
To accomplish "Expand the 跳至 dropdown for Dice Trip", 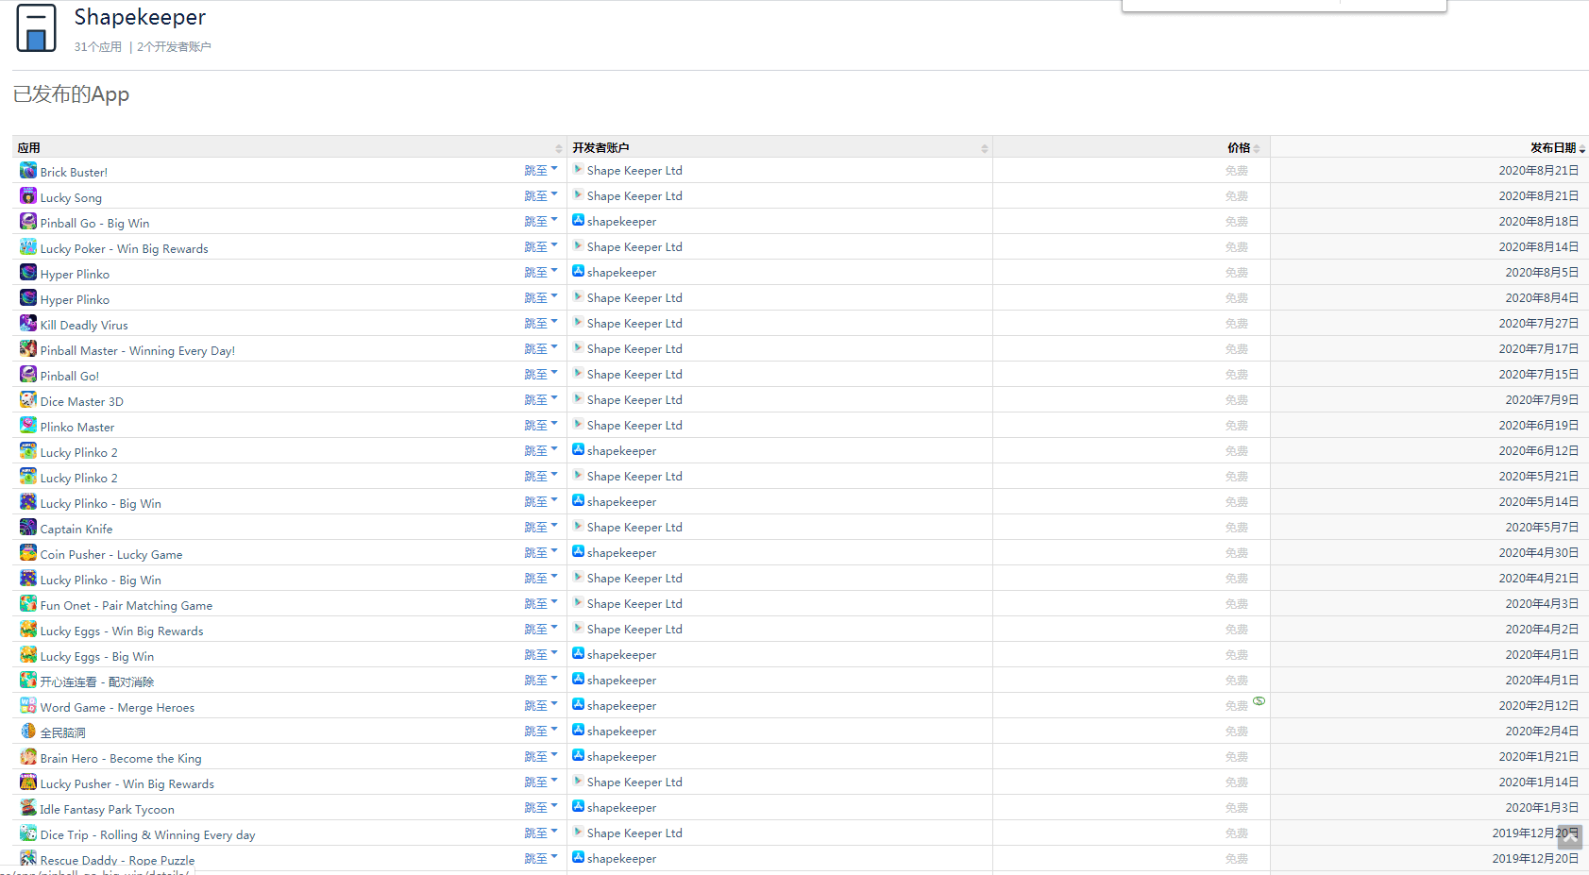I will click(x=541, y=833).
